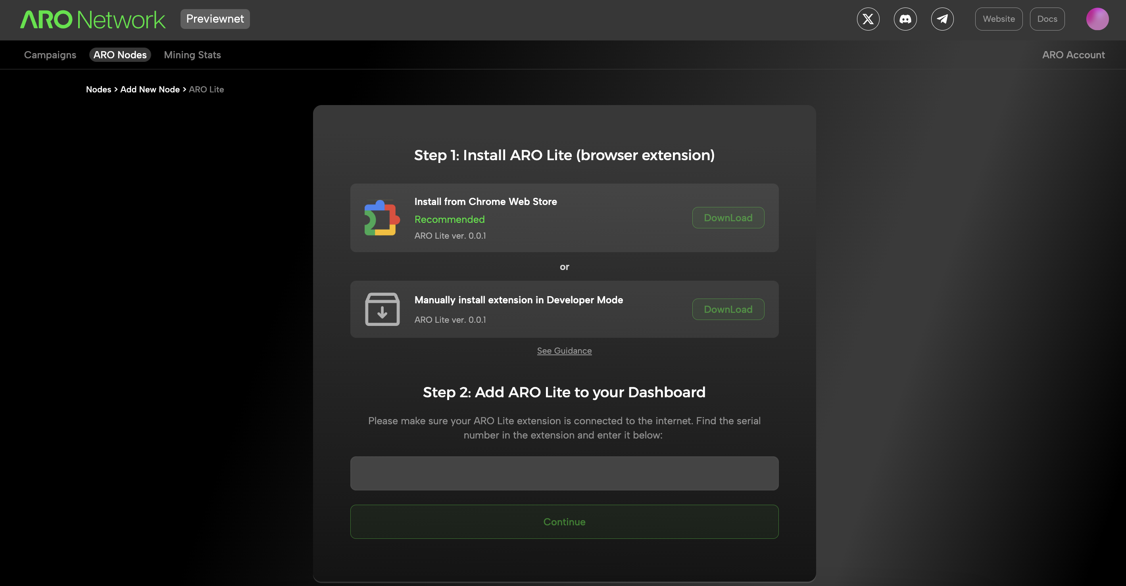Download the Developer Mode extension package
1126x586 pixels.
[x=728, y=309]
